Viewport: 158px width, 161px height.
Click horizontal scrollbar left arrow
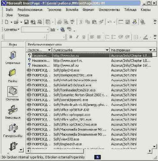tap(28, 151)
